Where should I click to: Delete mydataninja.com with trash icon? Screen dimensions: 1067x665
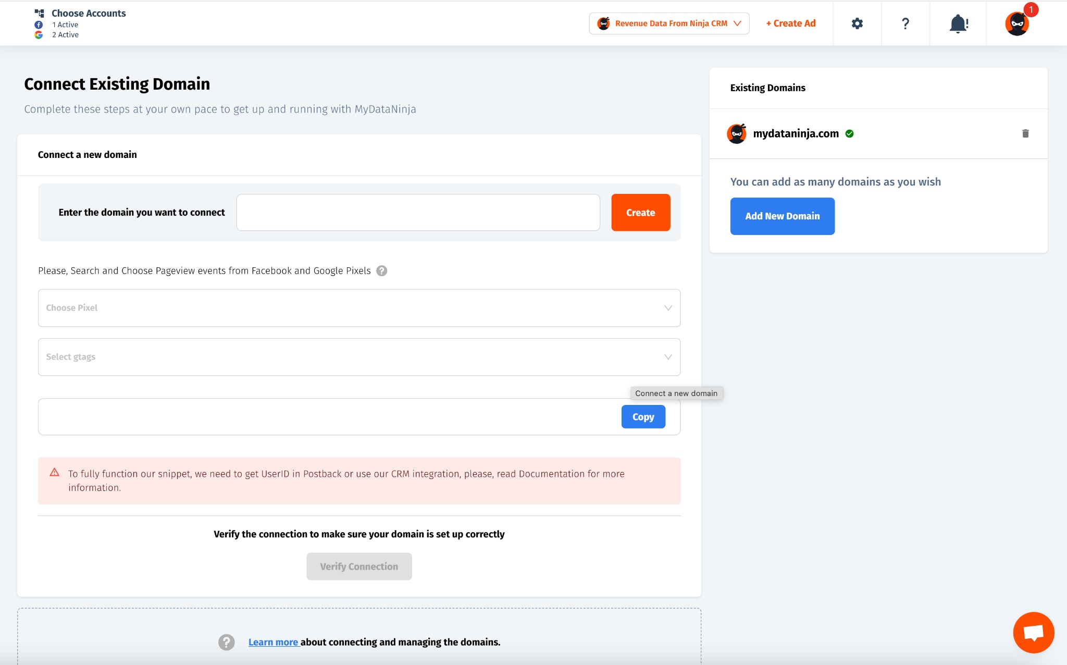point(1025,133)
